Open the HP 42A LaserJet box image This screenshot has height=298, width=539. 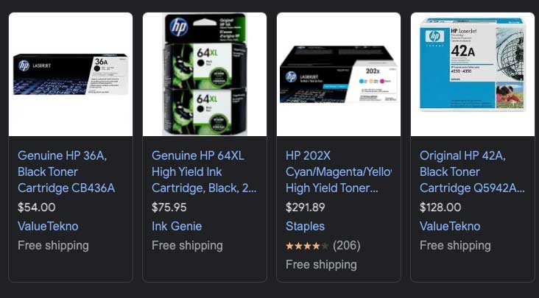click(473, 74)
